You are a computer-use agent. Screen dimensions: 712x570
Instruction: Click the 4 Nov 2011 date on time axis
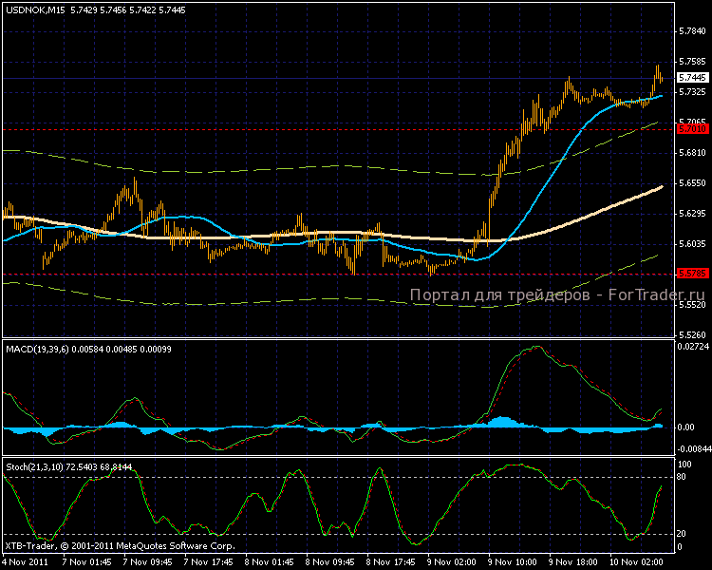[x=26, y=561]
